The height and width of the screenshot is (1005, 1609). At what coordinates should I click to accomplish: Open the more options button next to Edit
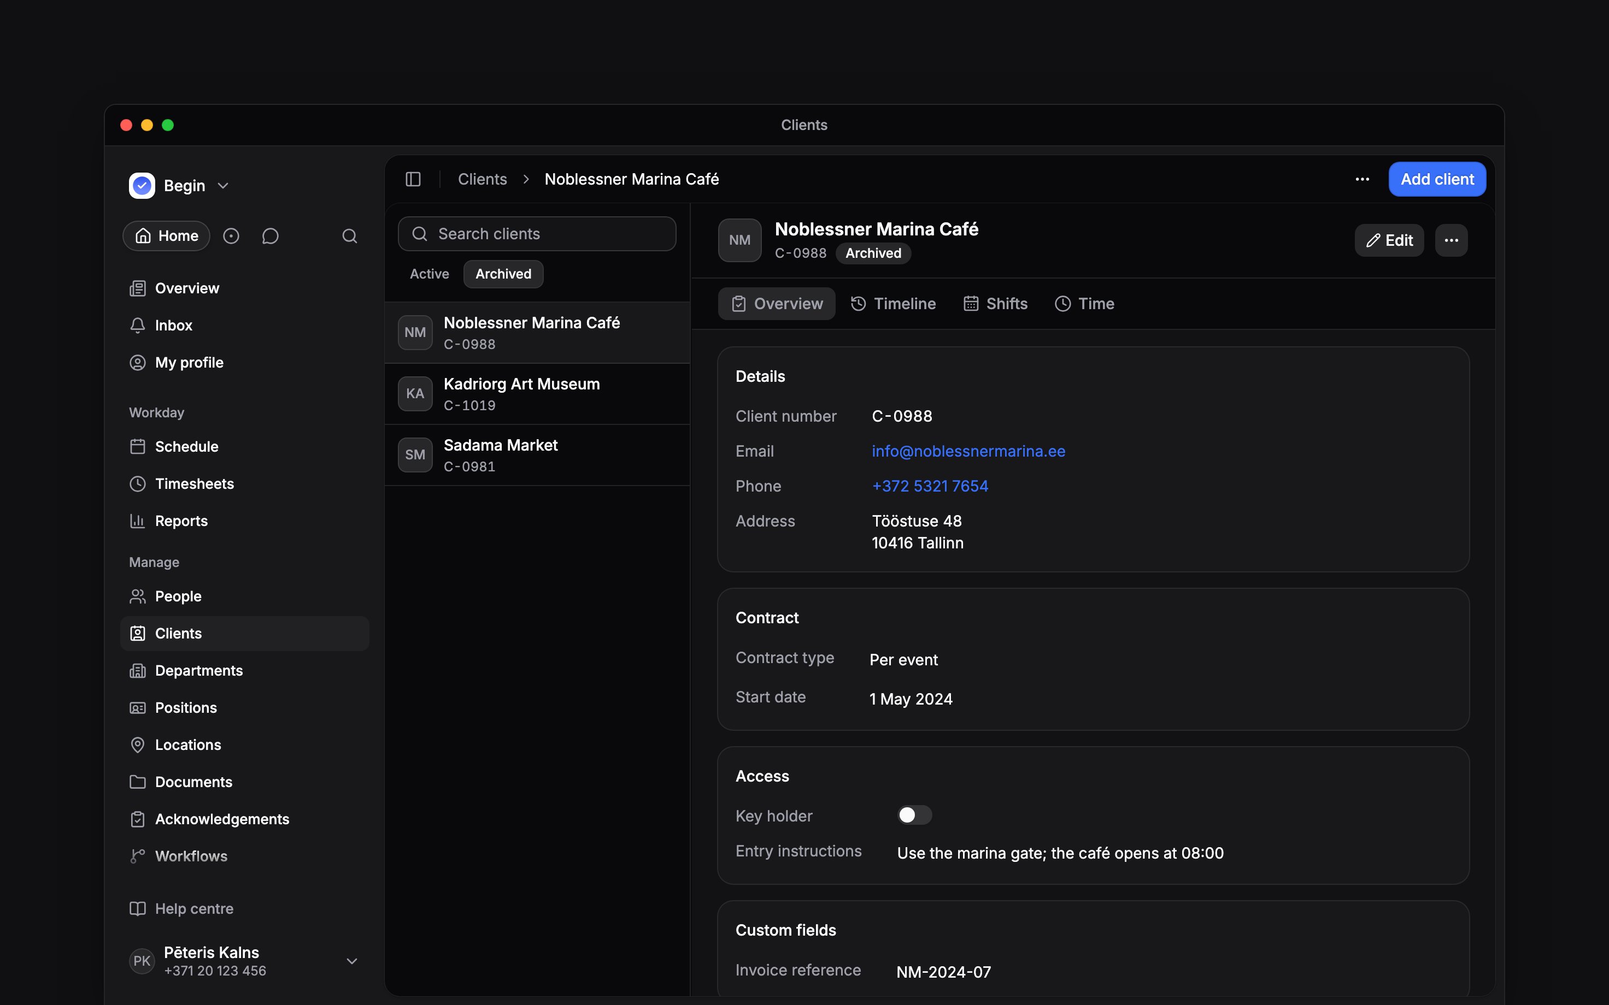pos(1452,241)
